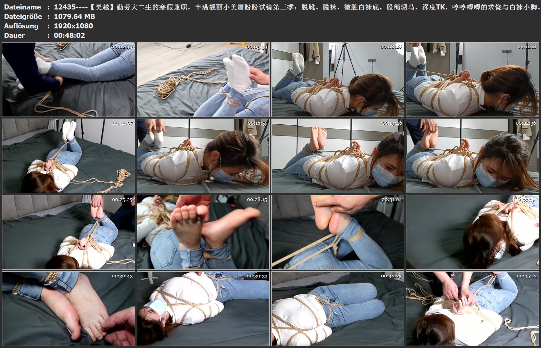Select the frame marked 00:05:39
541x348 pixels.
[x=203, y=80]
